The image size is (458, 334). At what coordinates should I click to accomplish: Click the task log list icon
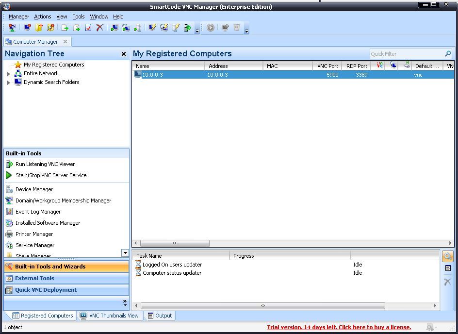pyautogui.click(x=448, y=268)
